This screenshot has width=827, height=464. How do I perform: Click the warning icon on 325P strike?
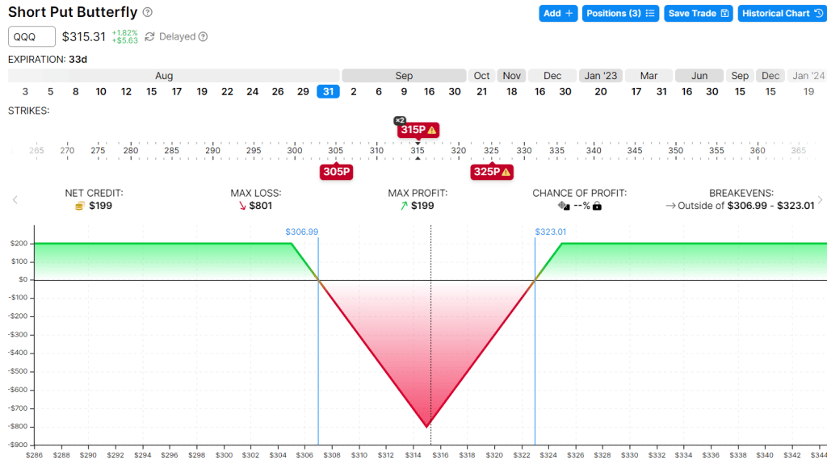506,172
